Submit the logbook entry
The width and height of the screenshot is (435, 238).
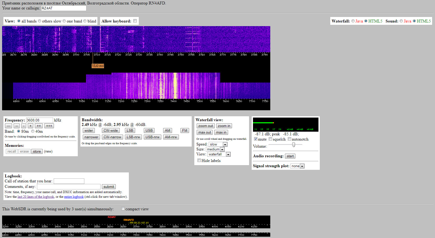[x=109, y=187]
